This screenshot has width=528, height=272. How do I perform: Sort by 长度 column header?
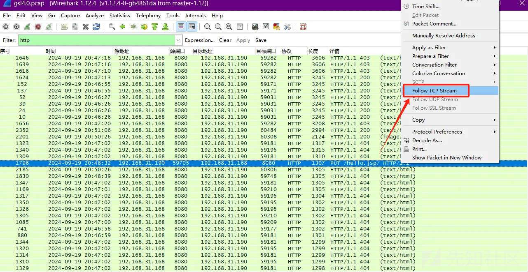pyautogui.click(x=318, y=51)
